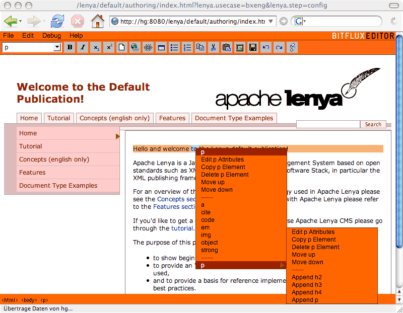
Task: Open the paragraph style dropdown
Action: 57,47
